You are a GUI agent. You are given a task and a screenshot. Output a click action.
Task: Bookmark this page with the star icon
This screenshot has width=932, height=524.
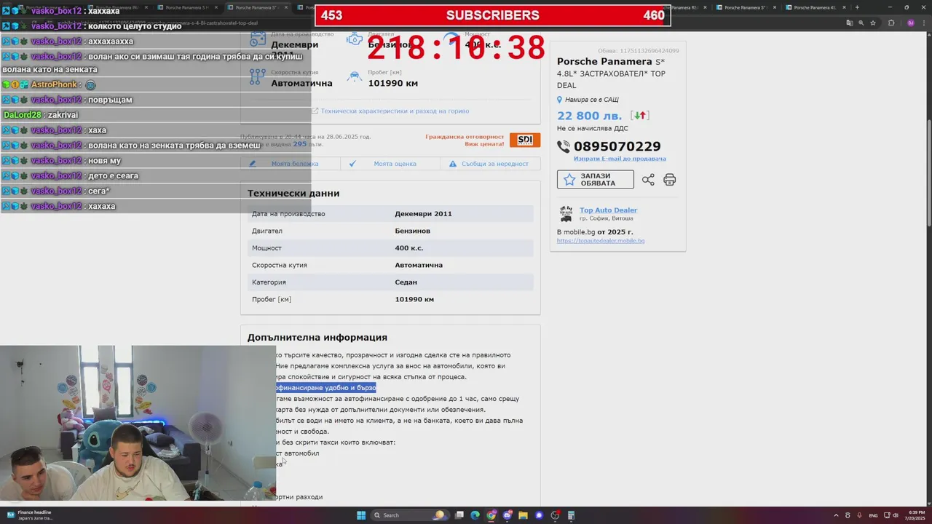coord(873,23)
